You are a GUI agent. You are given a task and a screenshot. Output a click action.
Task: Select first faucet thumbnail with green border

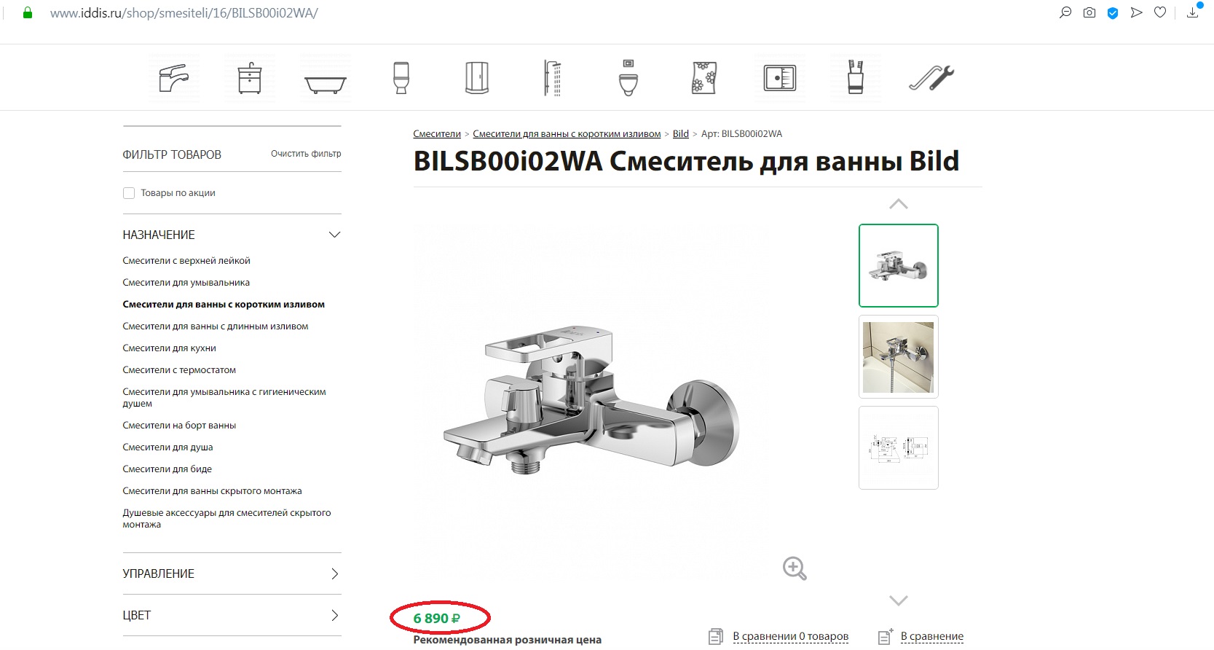(x=899, y=265)
